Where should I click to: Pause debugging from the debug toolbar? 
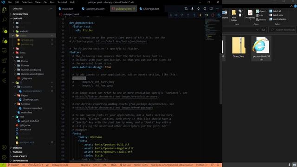pyautogui.click(x=175, y=15)
